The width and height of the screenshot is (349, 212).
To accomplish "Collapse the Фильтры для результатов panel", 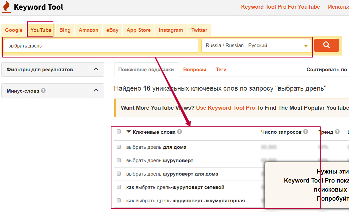I will [96, 70].
